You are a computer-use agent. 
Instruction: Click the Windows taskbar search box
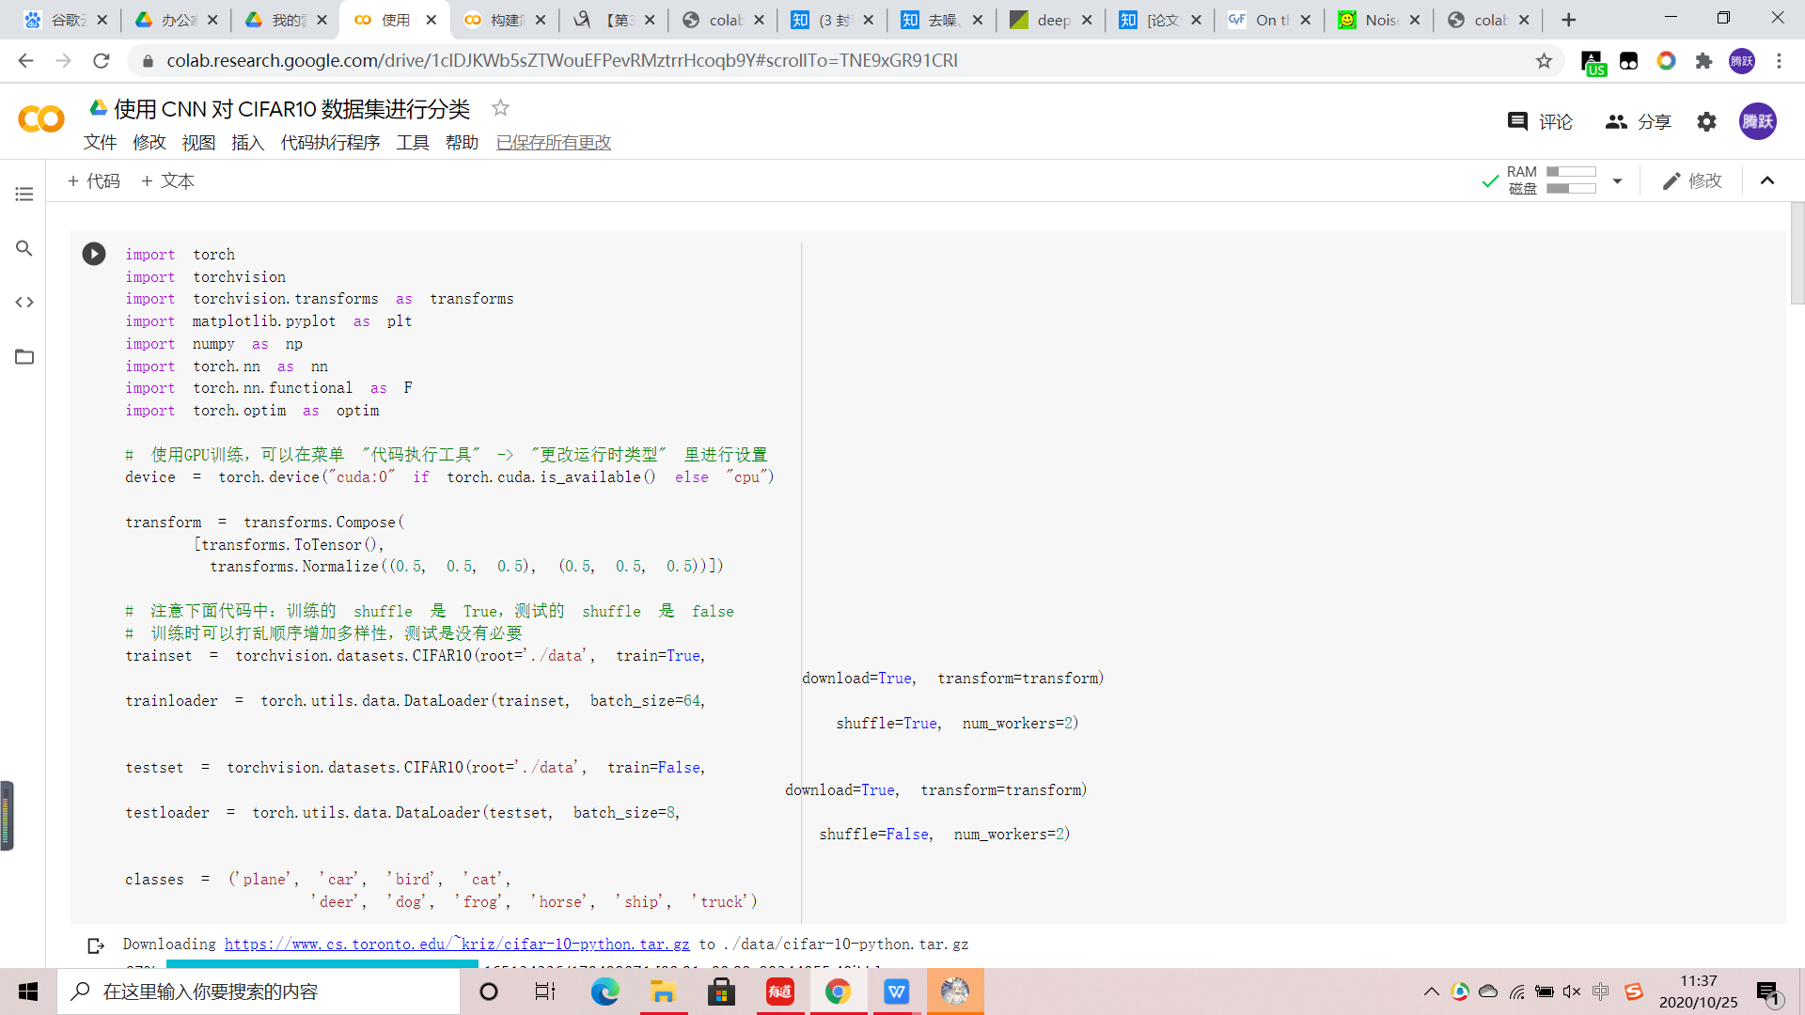259,992
